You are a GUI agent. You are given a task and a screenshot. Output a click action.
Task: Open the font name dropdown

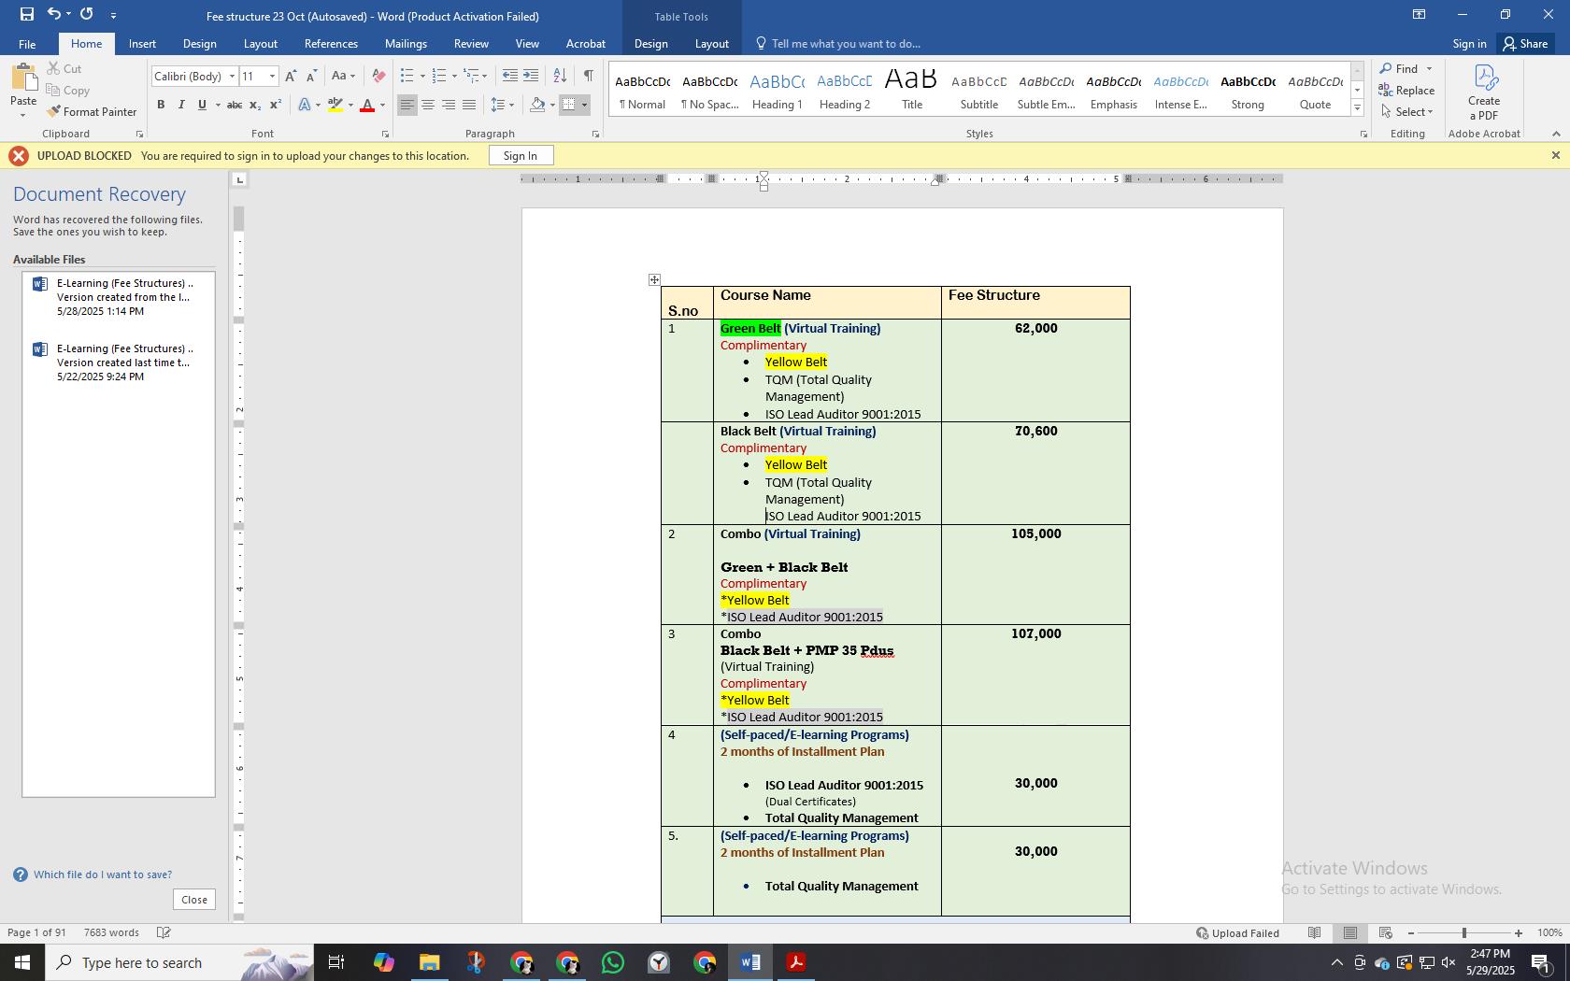232,77
